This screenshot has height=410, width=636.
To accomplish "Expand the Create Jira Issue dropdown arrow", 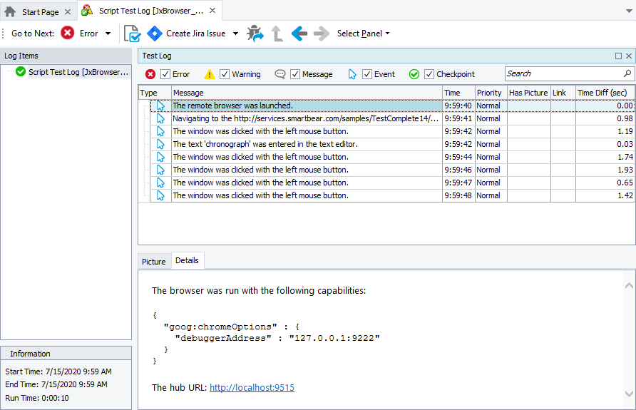I will click(x=236, y=34).
